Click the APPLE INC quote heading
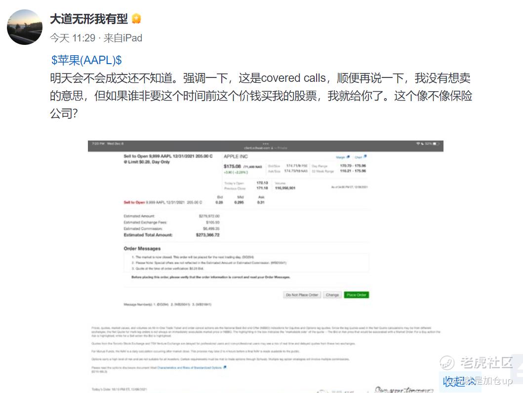Screen dimensions: 523x393 pos(236,156)
